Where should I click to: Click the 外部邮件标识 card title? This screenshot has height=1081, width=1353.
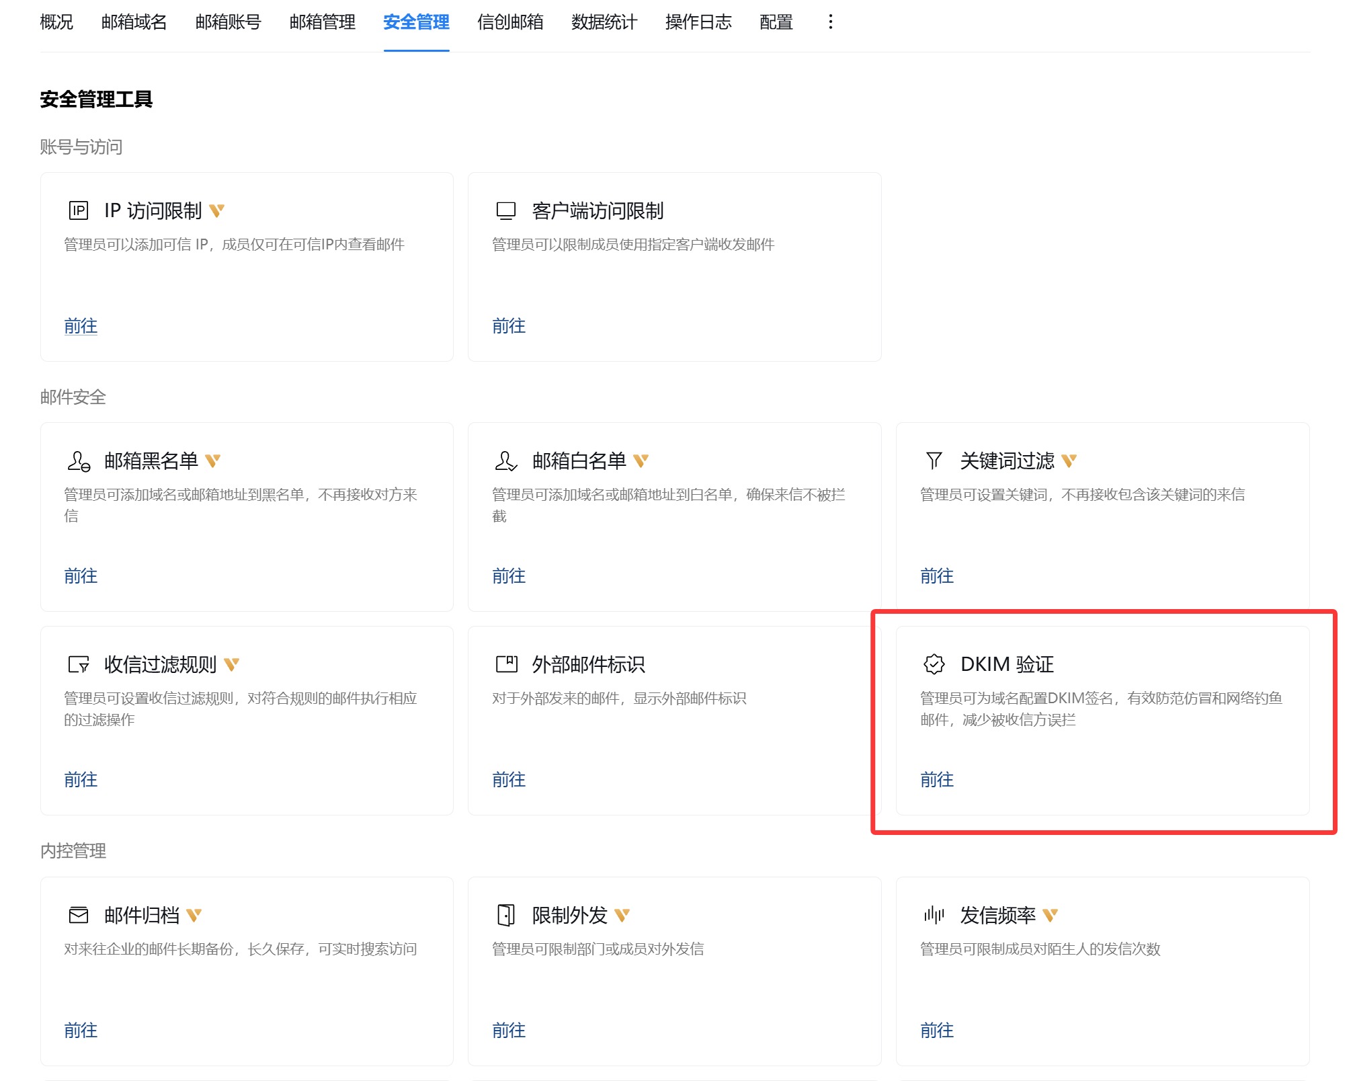[x=588, y=664]
